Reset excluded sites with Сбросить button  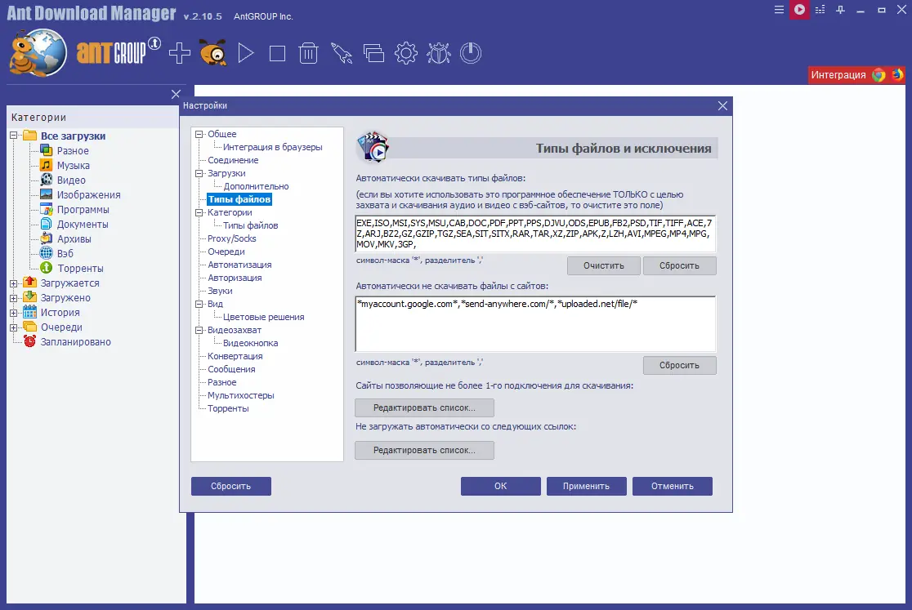pyautogui.click(x=679, y=365)
